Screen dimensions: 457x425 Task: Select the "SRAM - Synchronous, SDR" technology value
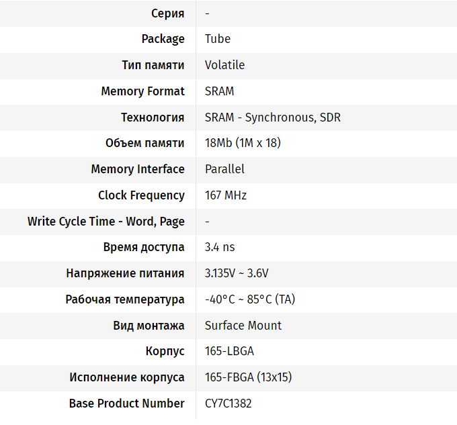[272, 117]
